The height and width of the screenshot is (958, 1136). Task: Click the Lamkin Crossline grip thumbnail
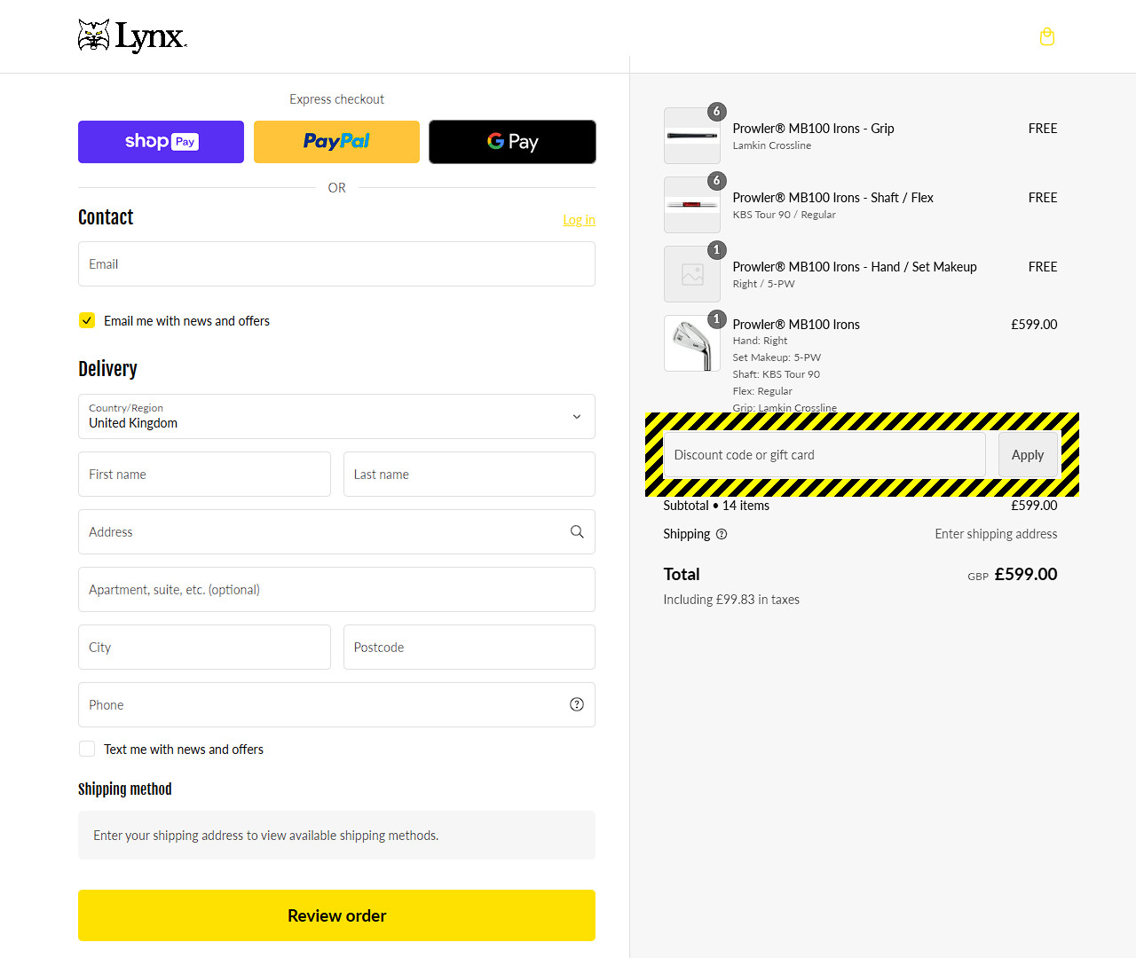pyautogui.click(x=692, y=136)
